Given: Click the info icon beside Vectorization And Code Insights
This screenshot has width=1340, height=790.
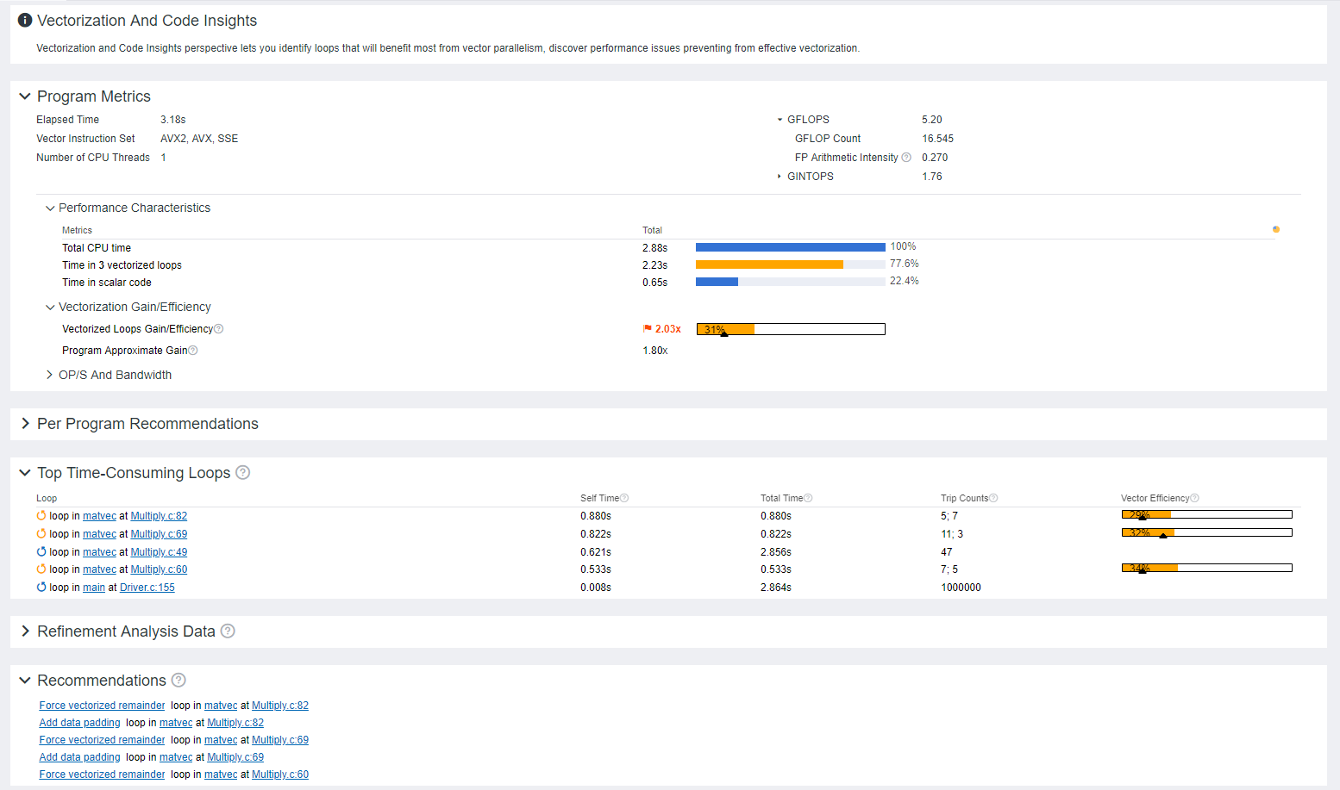Looking at the screenshot, I should pyautogui.click(x=25, y=21).
